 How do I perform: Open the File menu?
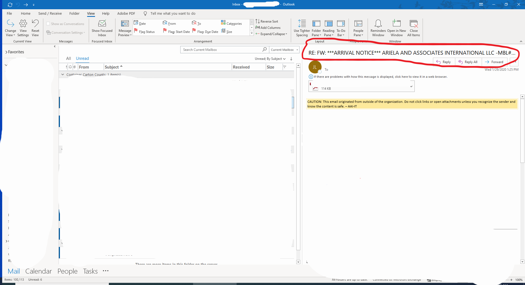pyautogui.click(x=9, y=13)
